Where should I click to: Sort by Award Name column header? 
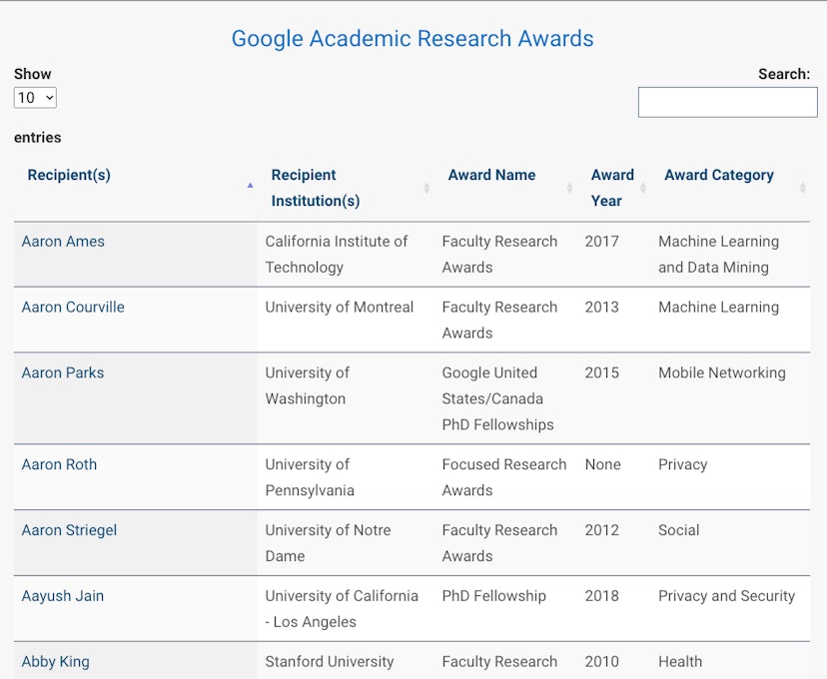click(x=491, y=175)
